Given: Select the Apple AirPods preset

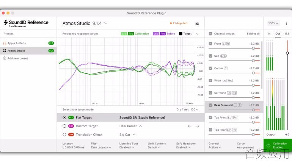Looking at the screenshot, I should coord(28,43).
